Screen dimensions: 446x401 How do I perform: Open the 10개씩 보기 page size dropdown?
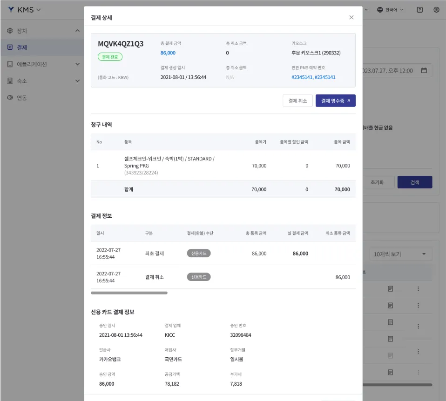tap(401, 254)
